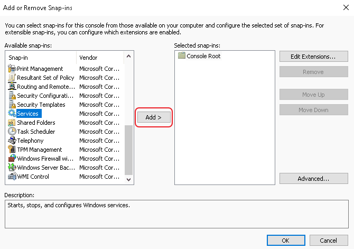This screenshot has width=354, height=249.
Task: Click the Resultant Set of Policy icon
Action: pyautogui.click(x=12, y=78)
